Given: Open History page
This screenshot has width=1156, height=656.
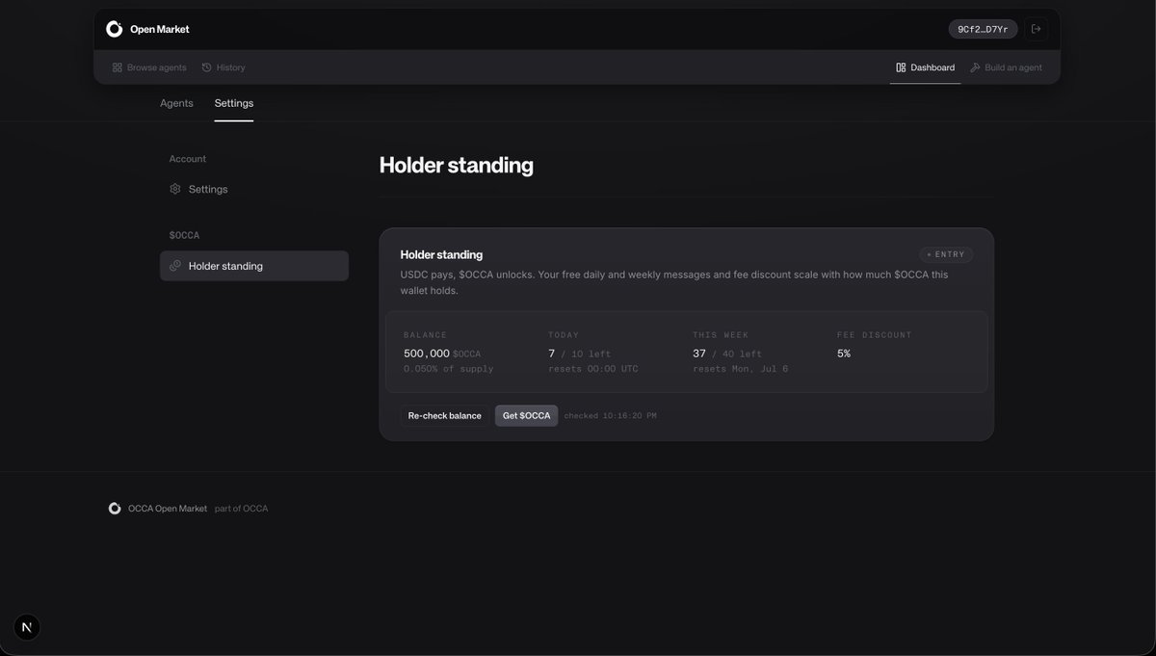Looking at the screenshot, I should pos(223,67).
